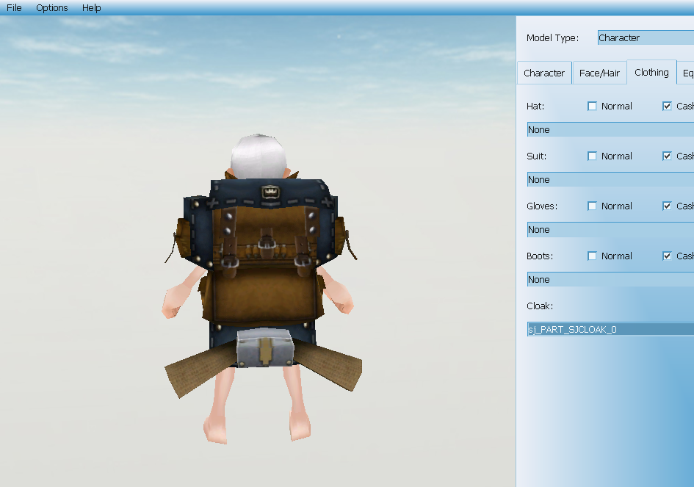Expand the Gloves selection dropdown
The height and width of the screenshot is (487, 694).
pyautogui.click(x=610, y=230)
